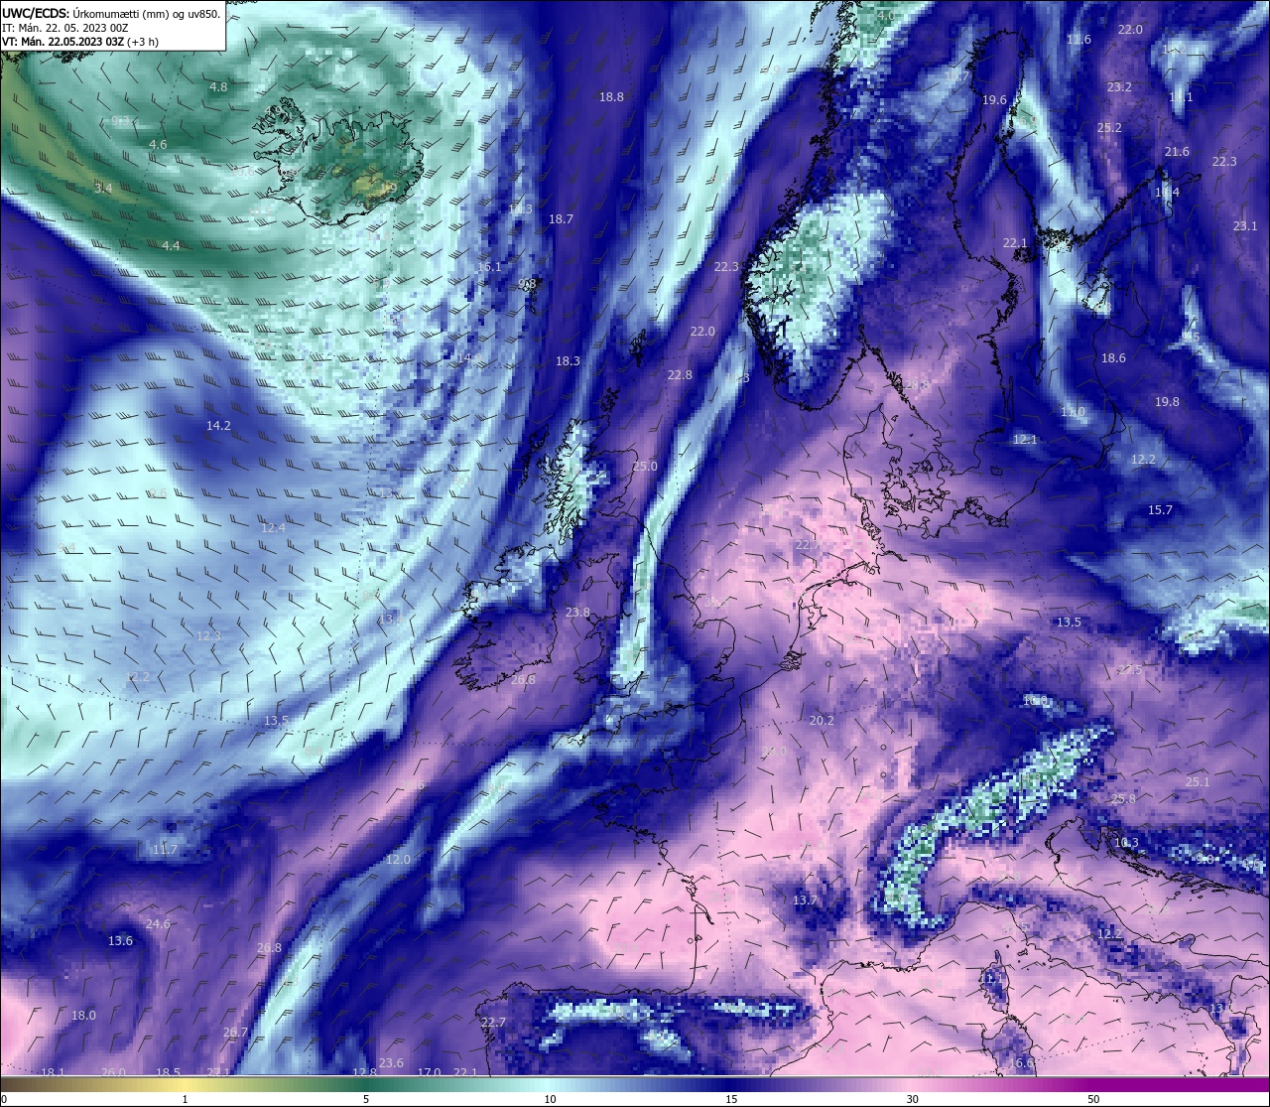This screenshot has width=1270, height=1107.
Task: Click the 13.7 value label
Action: point(805,900)
